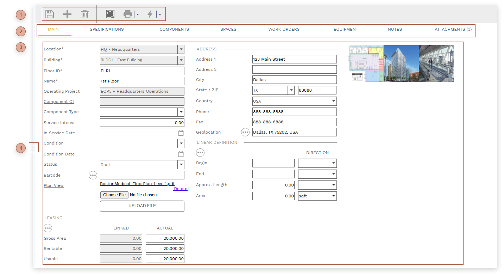504x276 pixels.
Task: Open the floor plan view icon
Action: (x=110, y=14)
